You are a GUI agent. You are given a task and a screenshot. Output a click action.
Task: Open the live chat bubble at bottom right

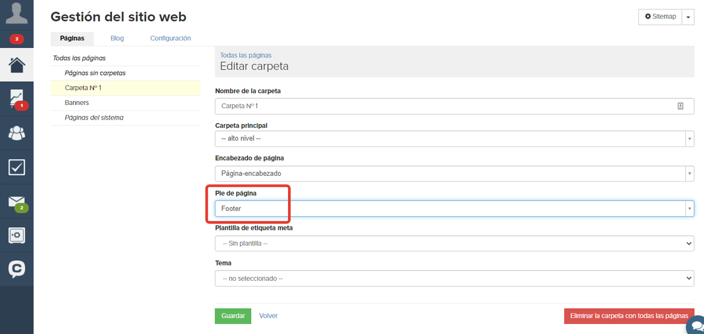pyautogui.click(x=696, y=325)
